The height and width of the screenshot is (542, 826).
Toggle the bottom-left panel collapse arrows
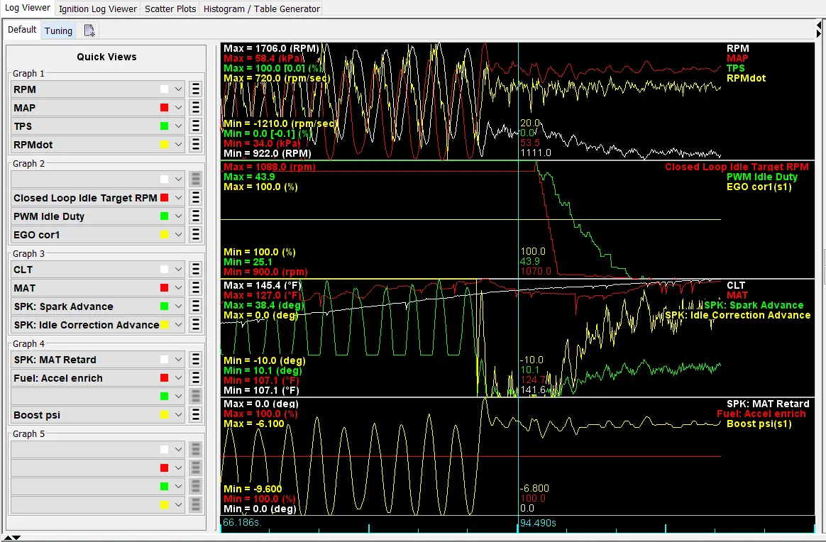[x=12, y=538]
